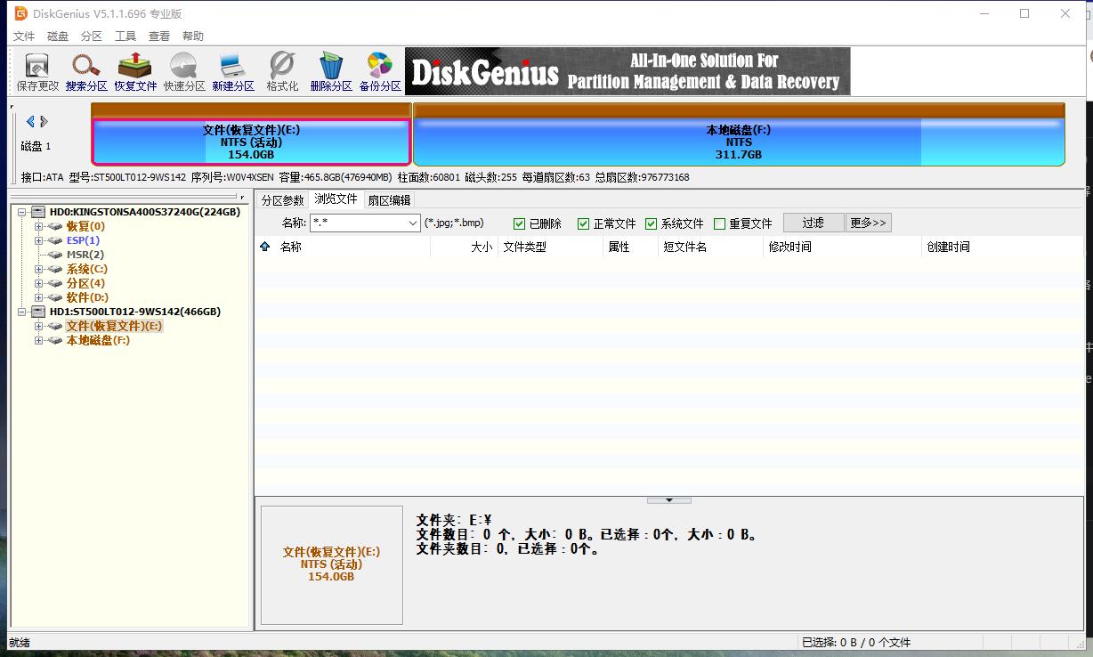Image resolution: width=1093 pixels, height=657 pixels.
Task: Click the 文件夹: E:¥ info text
Action: pyautogui.click(x=454, y=520)
